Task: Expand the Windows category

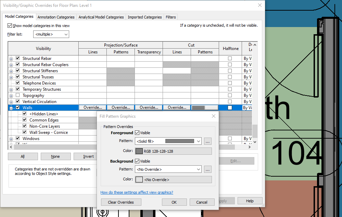Action: [x=11, y=139]
